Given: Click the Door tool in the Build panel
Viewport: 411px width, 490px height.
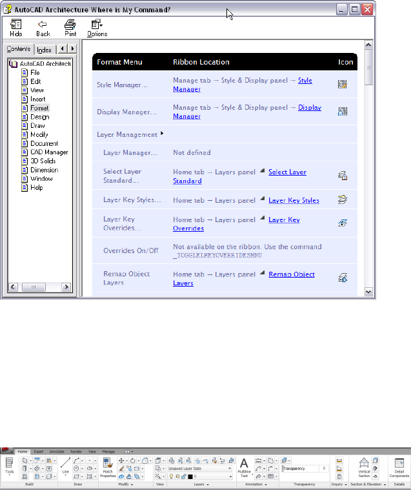Looking at the screenshot, I should click(25, 469).
